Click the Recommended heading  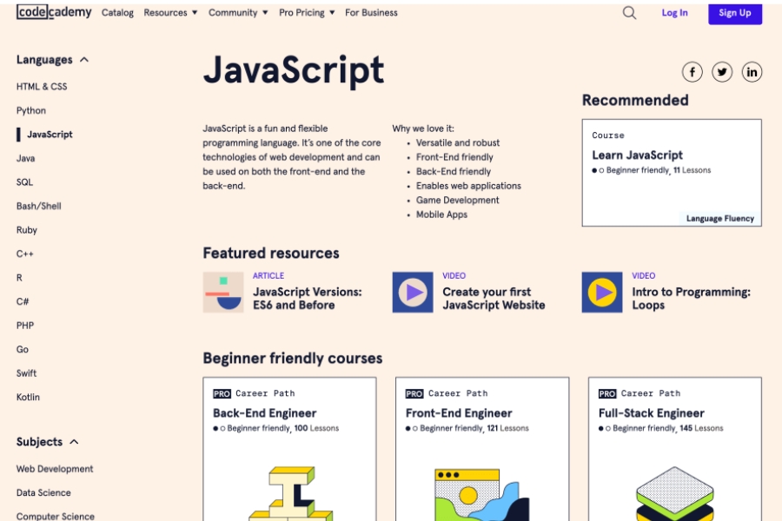point(635,100)
